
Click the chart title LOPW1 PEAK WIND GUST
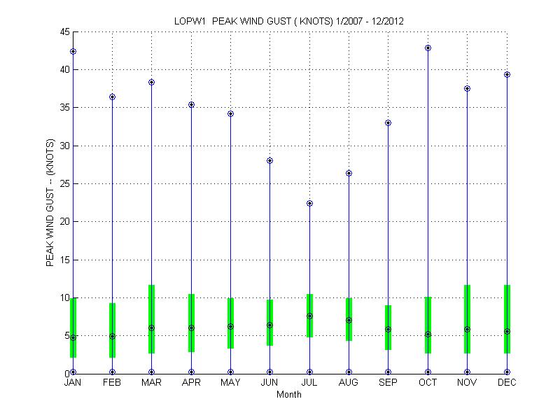click(x=288, y=21)
